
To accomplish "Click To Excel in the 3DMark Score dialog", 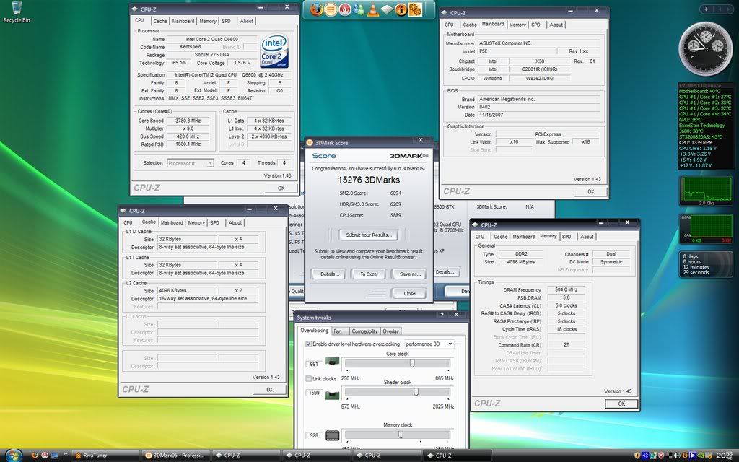I will click(369, 274).
